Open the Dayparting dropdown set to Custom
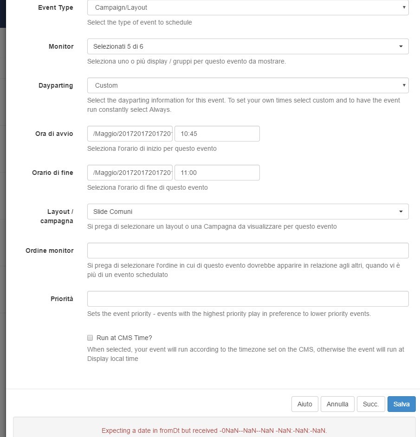The height and width of the screenshot is (437, 420). (248, 85)
